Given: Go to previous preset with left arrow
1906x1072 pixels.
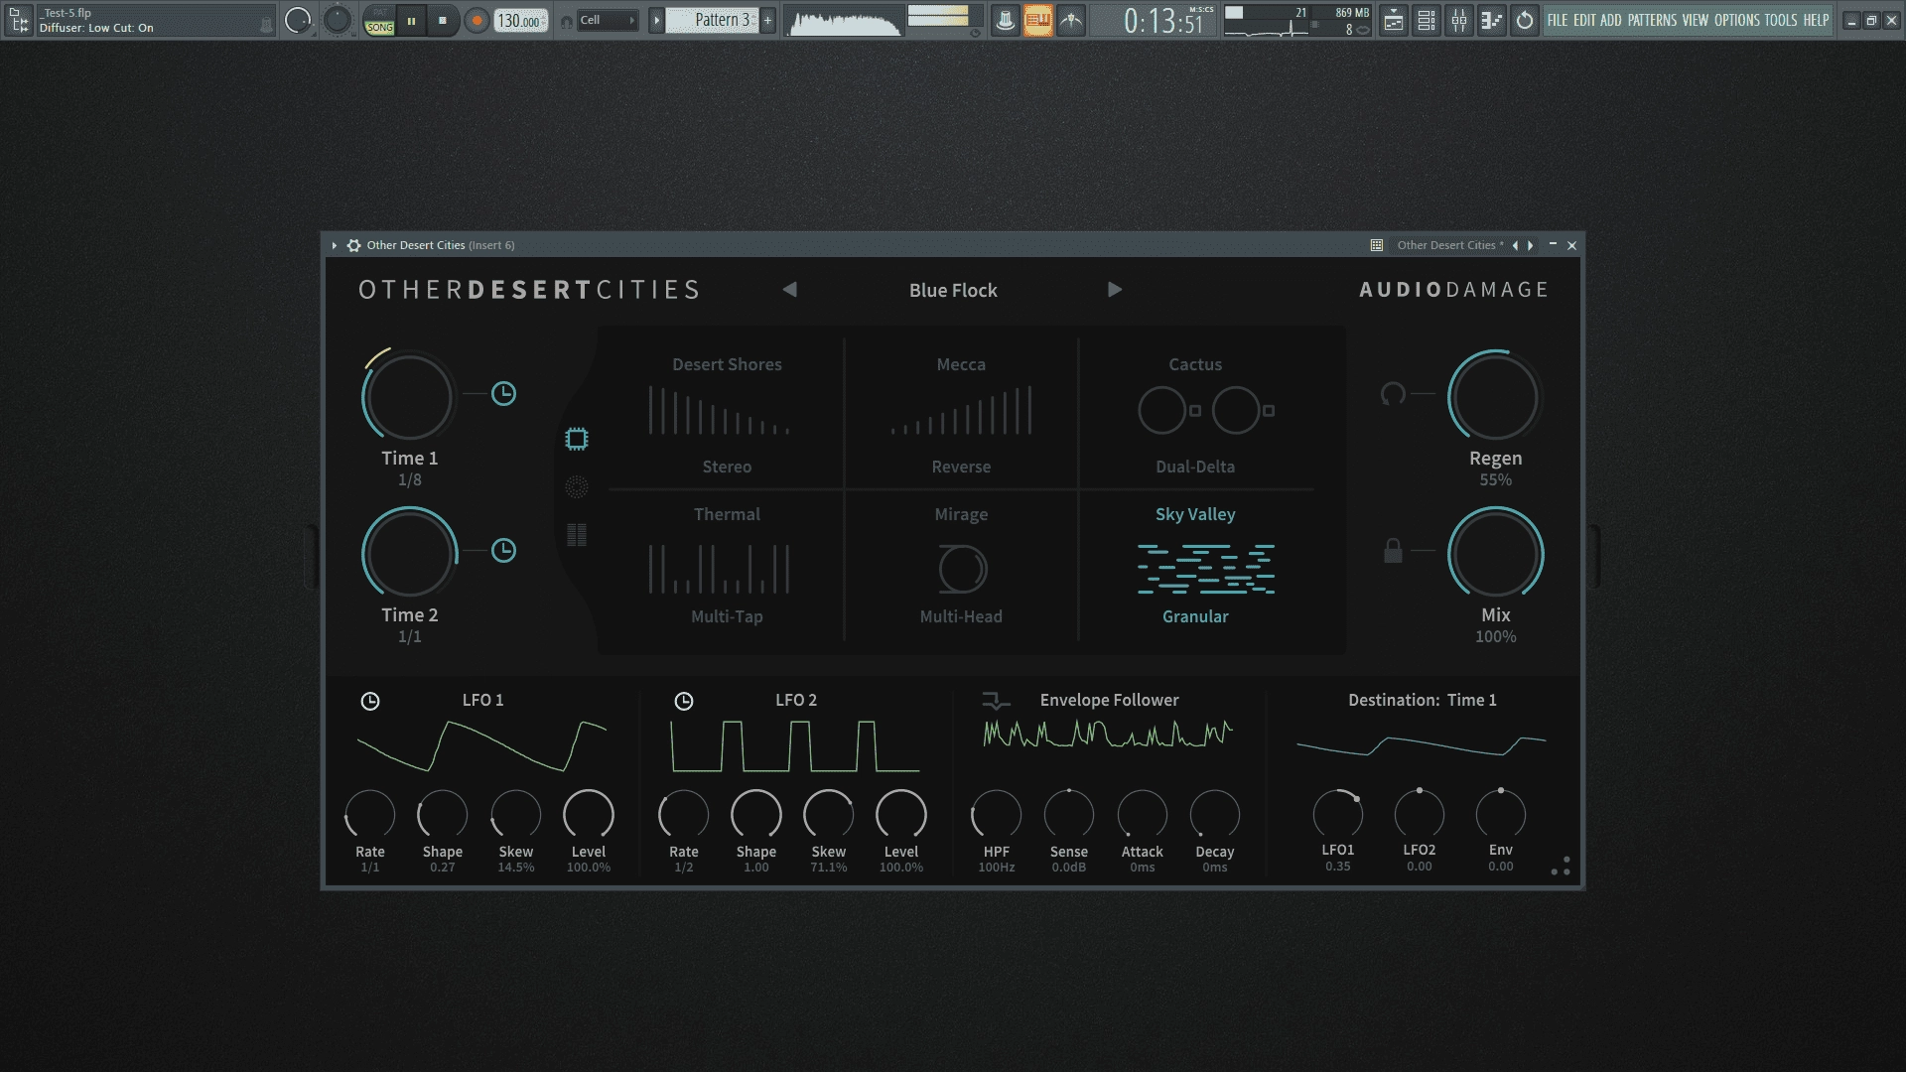Looking at the screenshot, I should (790, 290).
